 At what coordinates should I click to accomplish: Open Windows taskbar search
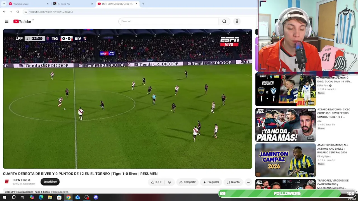pyautogui.click(x=13, y=197)
